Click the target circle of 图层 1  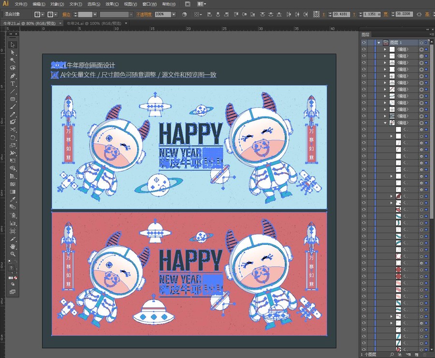click(x=421, y=43)
